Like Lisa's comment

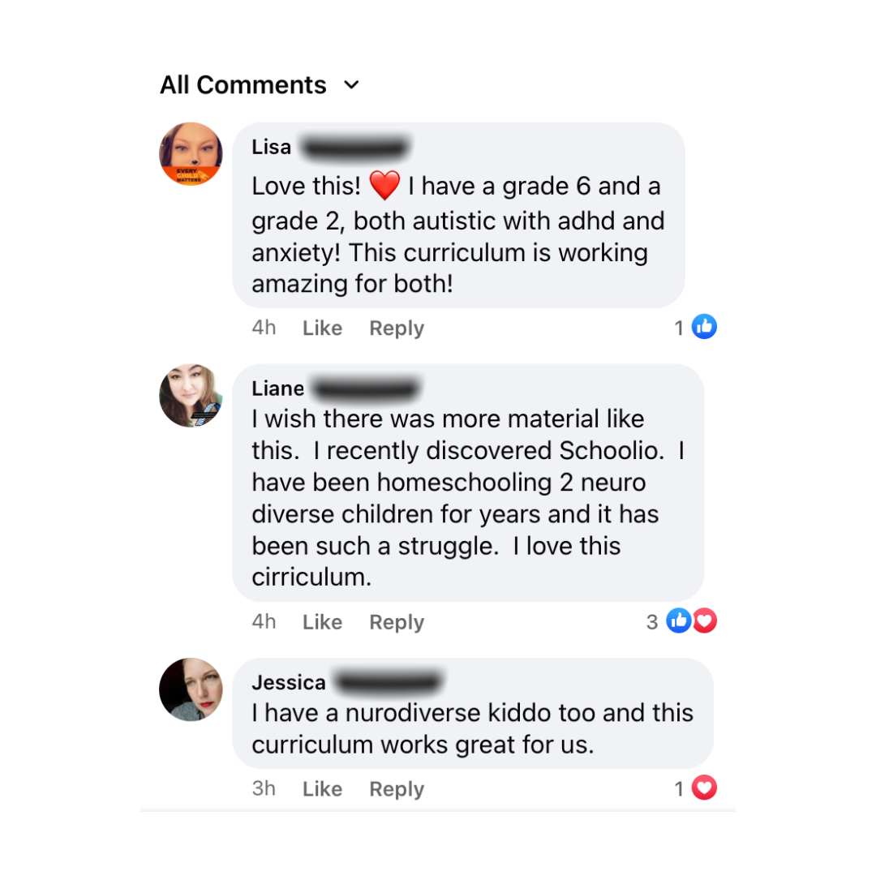(x=322, y=328)
